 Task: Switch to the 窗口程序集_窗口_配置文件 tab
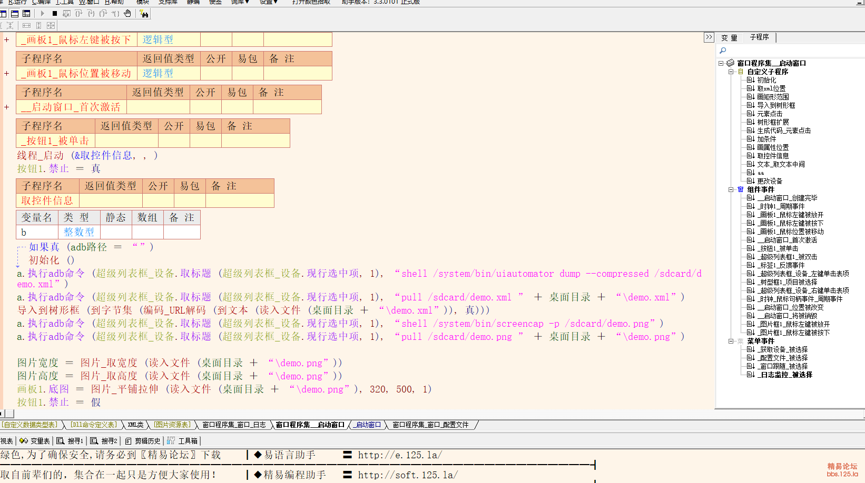click(x=430, y=425)
